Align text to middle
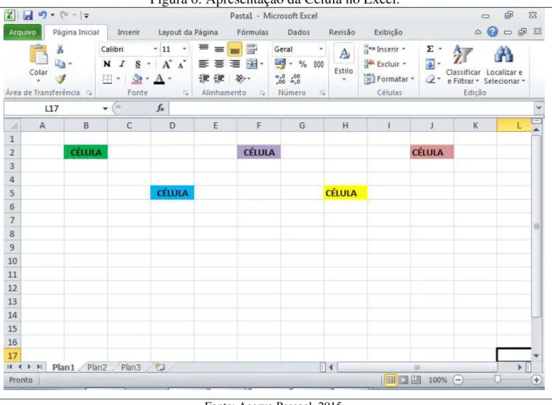 click(220, 50)
